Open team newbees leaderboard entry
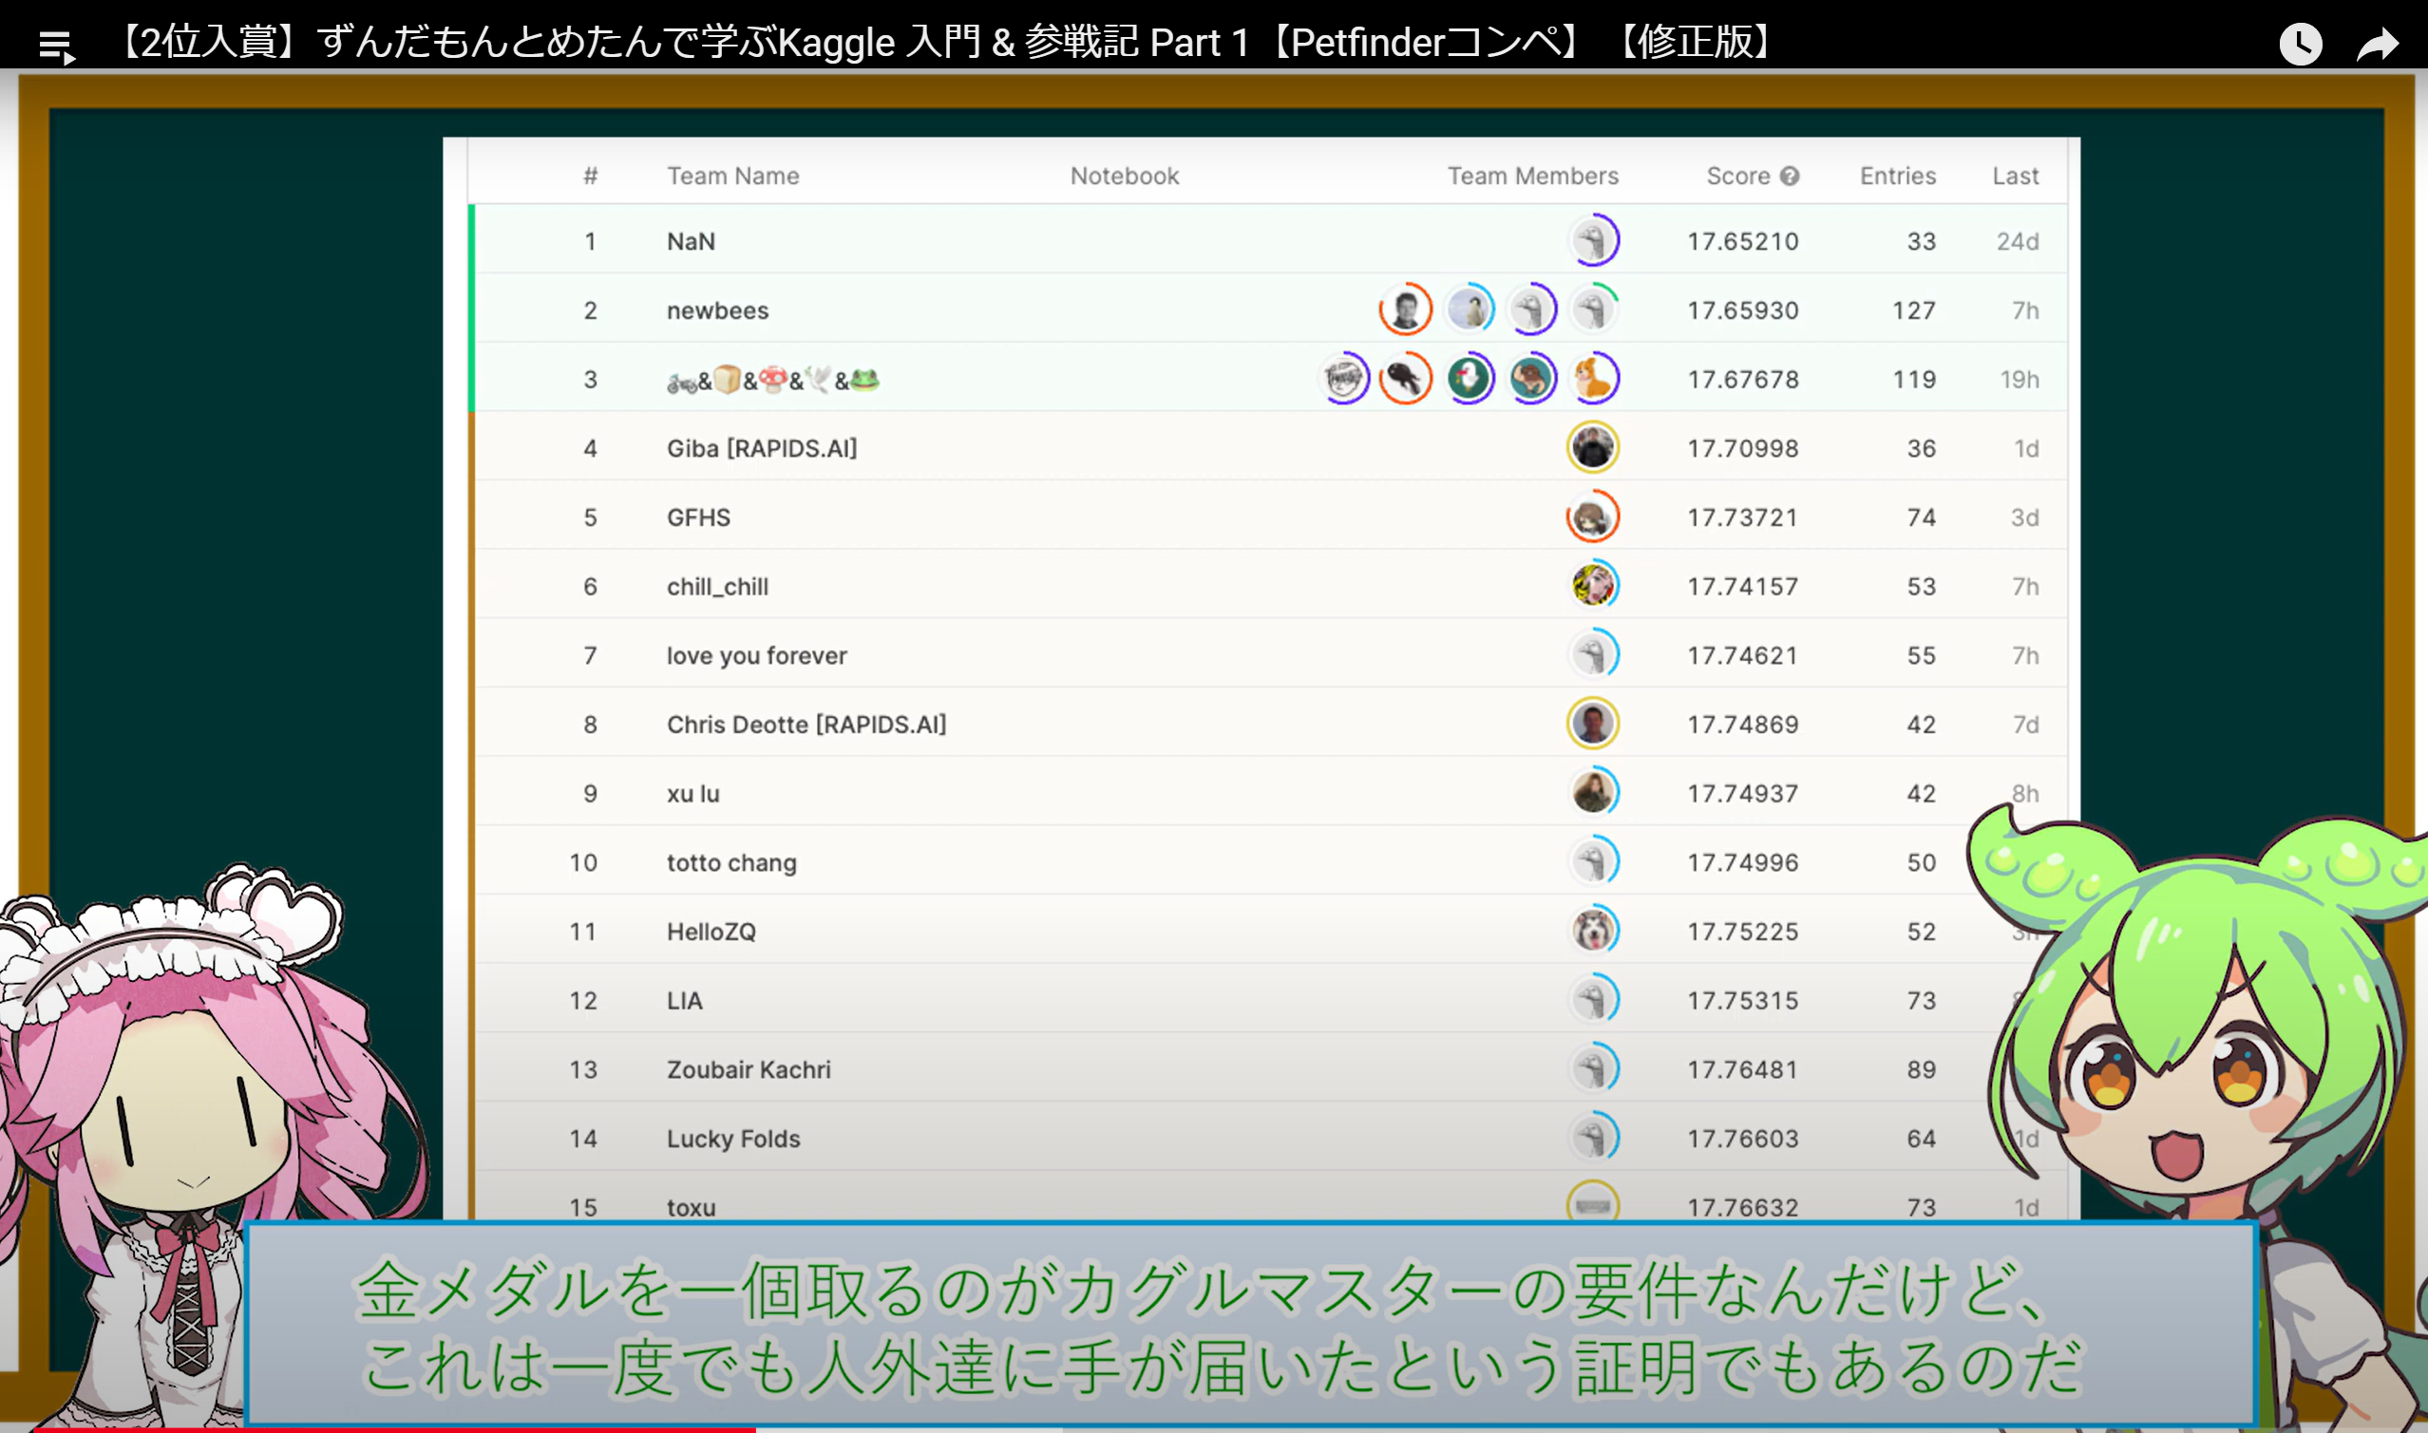2428x1433 pixels. (718, 309)
